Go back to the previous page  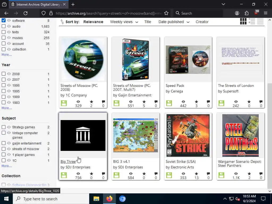pos(6,13)
